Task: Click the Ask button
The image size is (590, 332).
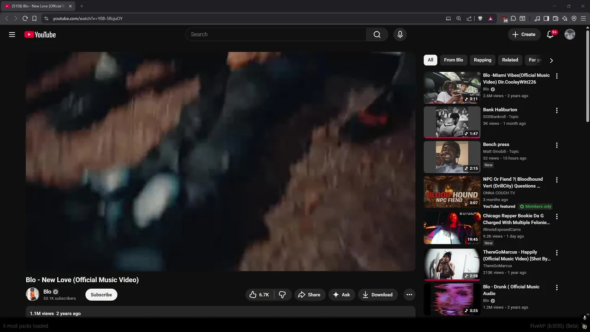Action: pyautogui.click(x=342, y=295)
